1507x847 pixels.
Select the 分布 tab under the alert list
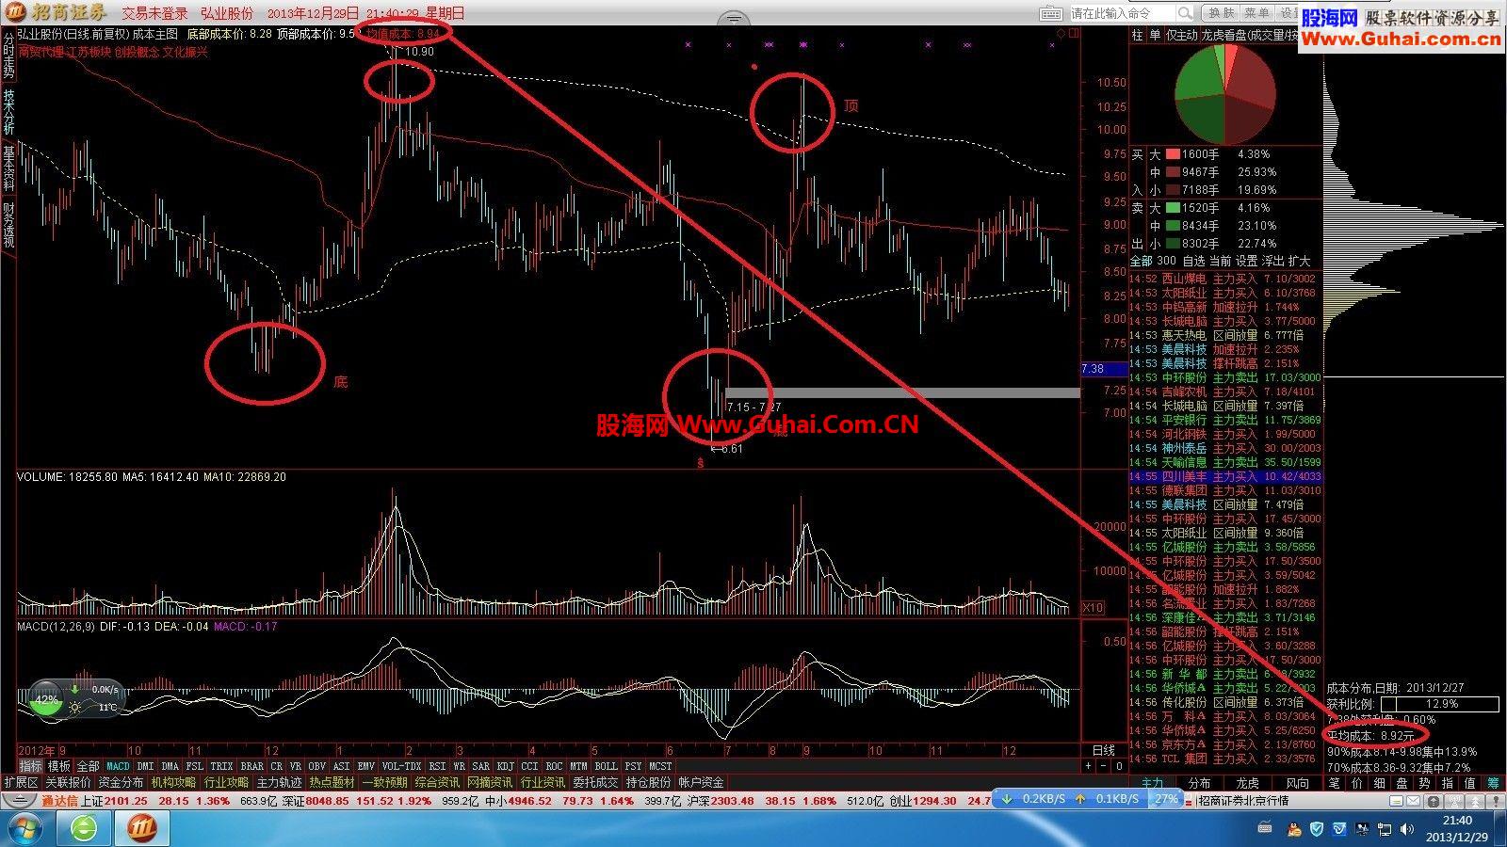click(x=1199, y=783)
